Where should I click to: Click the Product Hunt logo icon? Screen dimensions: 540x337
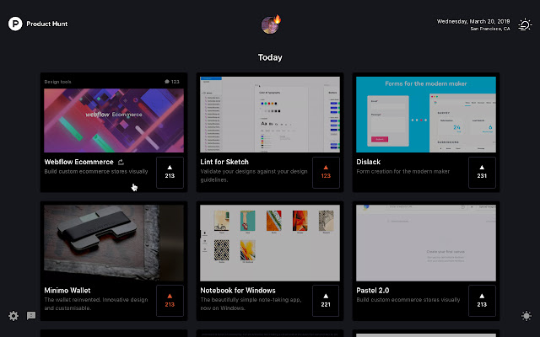[x=15, y=24]
